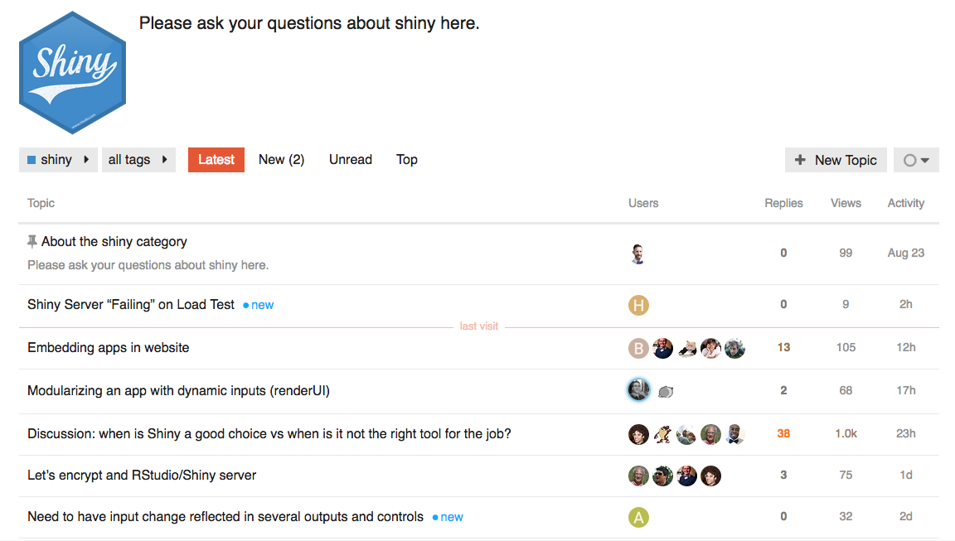Open the notification level circle dropdown

click(x=916, y=160)
